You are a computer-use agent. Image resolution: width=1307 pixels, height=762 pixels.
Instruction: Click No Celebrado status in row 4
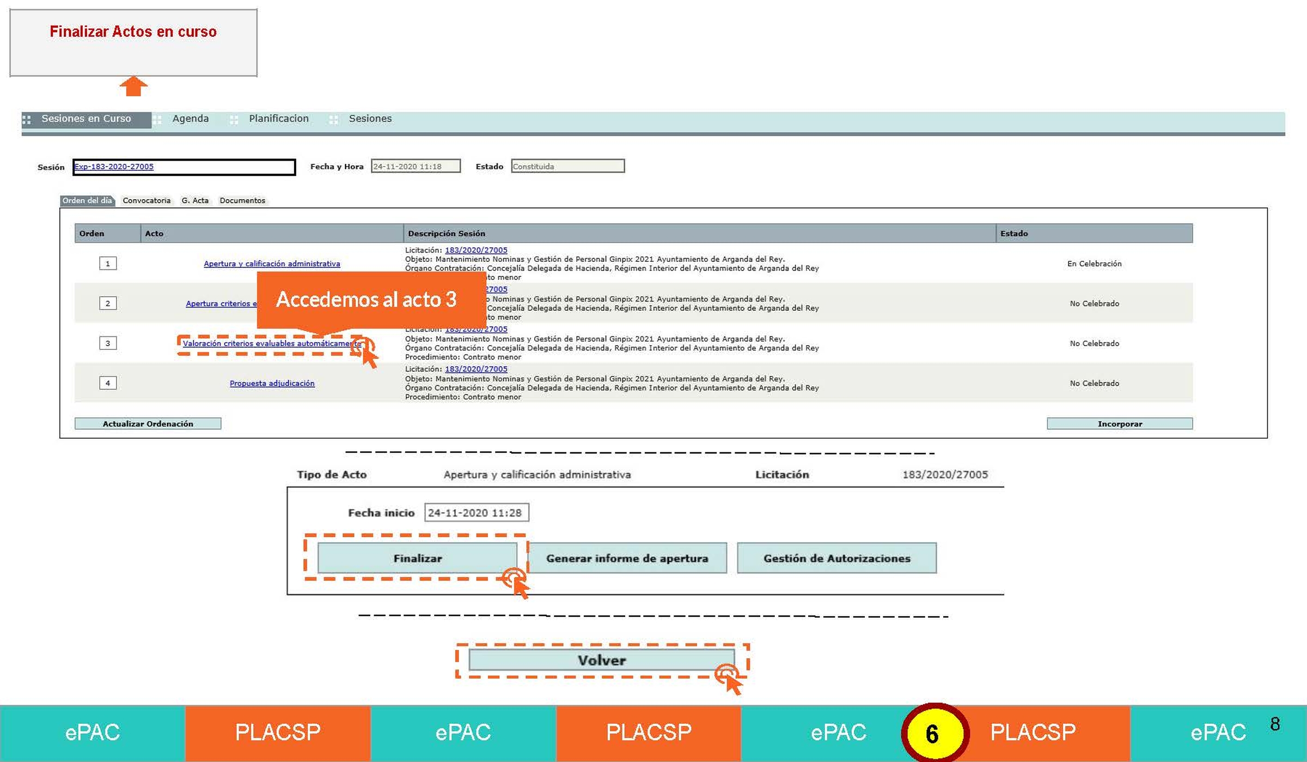(1094, 383)
